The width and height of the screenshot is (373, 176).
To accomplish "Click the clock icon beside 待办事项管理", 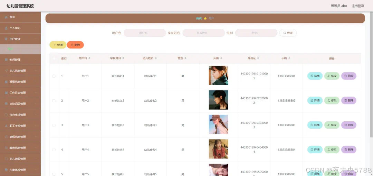I will pyautogui.click(x=6, y=115).
